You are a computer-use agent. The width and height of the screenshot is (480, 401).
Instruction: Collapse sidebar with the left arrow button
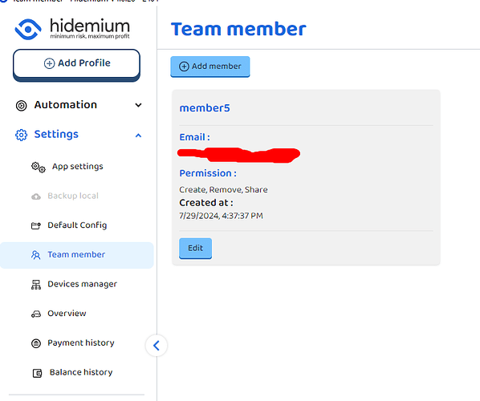pos(157,346)
